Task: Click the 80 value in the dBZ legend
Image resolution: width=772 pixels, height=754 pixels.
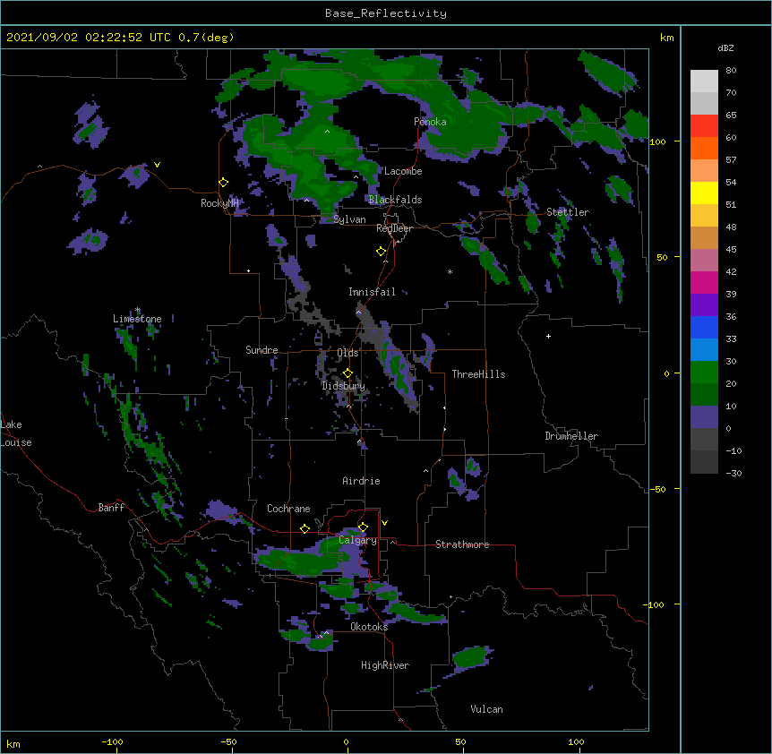Action: [731, 71]
